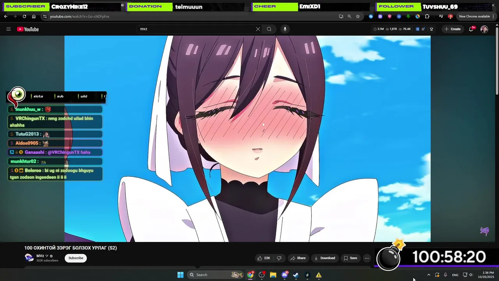Click the tray microphone icon
The height and width of the screenshot is (281, 499).
(445, 275)
